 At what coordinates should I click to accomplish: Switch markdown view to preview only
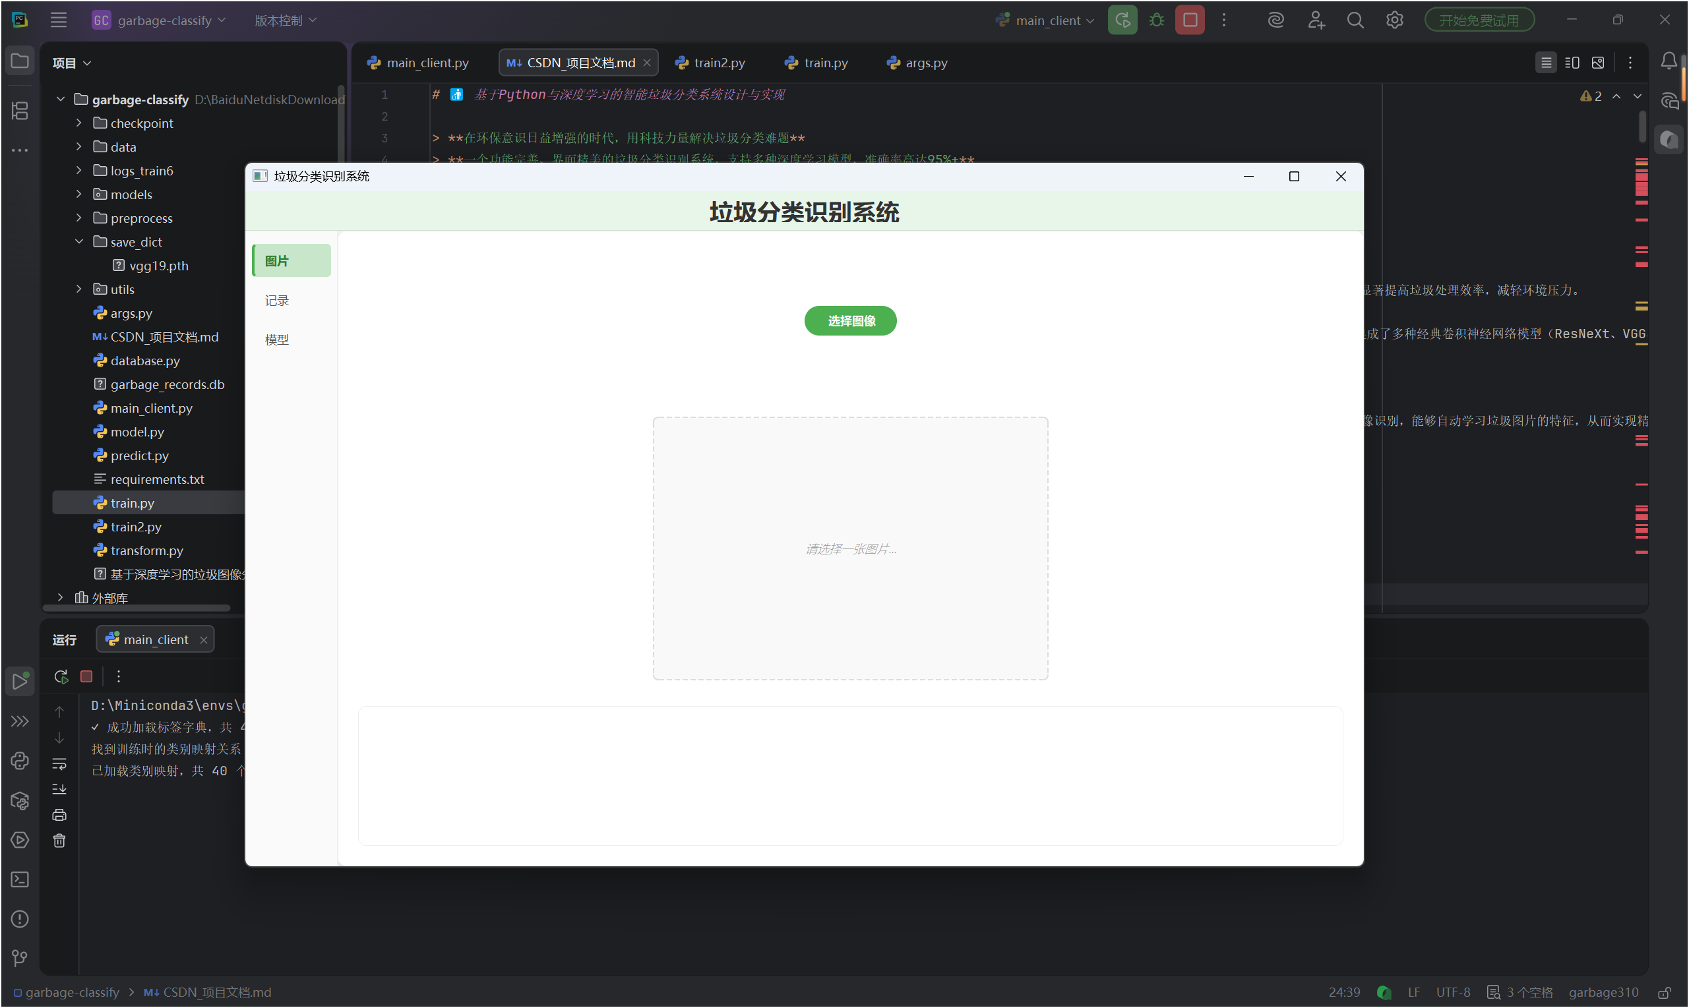point(1598,63)
